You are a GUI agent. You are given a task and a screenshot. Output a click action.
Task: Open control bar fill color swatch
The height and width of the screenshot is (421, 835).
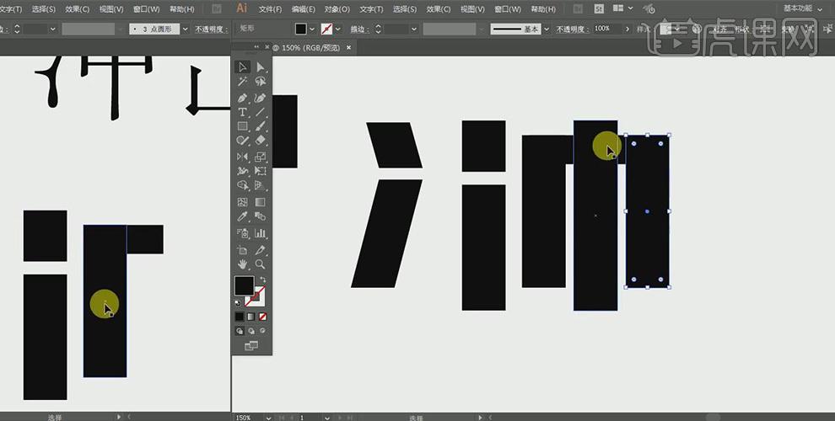301,29
